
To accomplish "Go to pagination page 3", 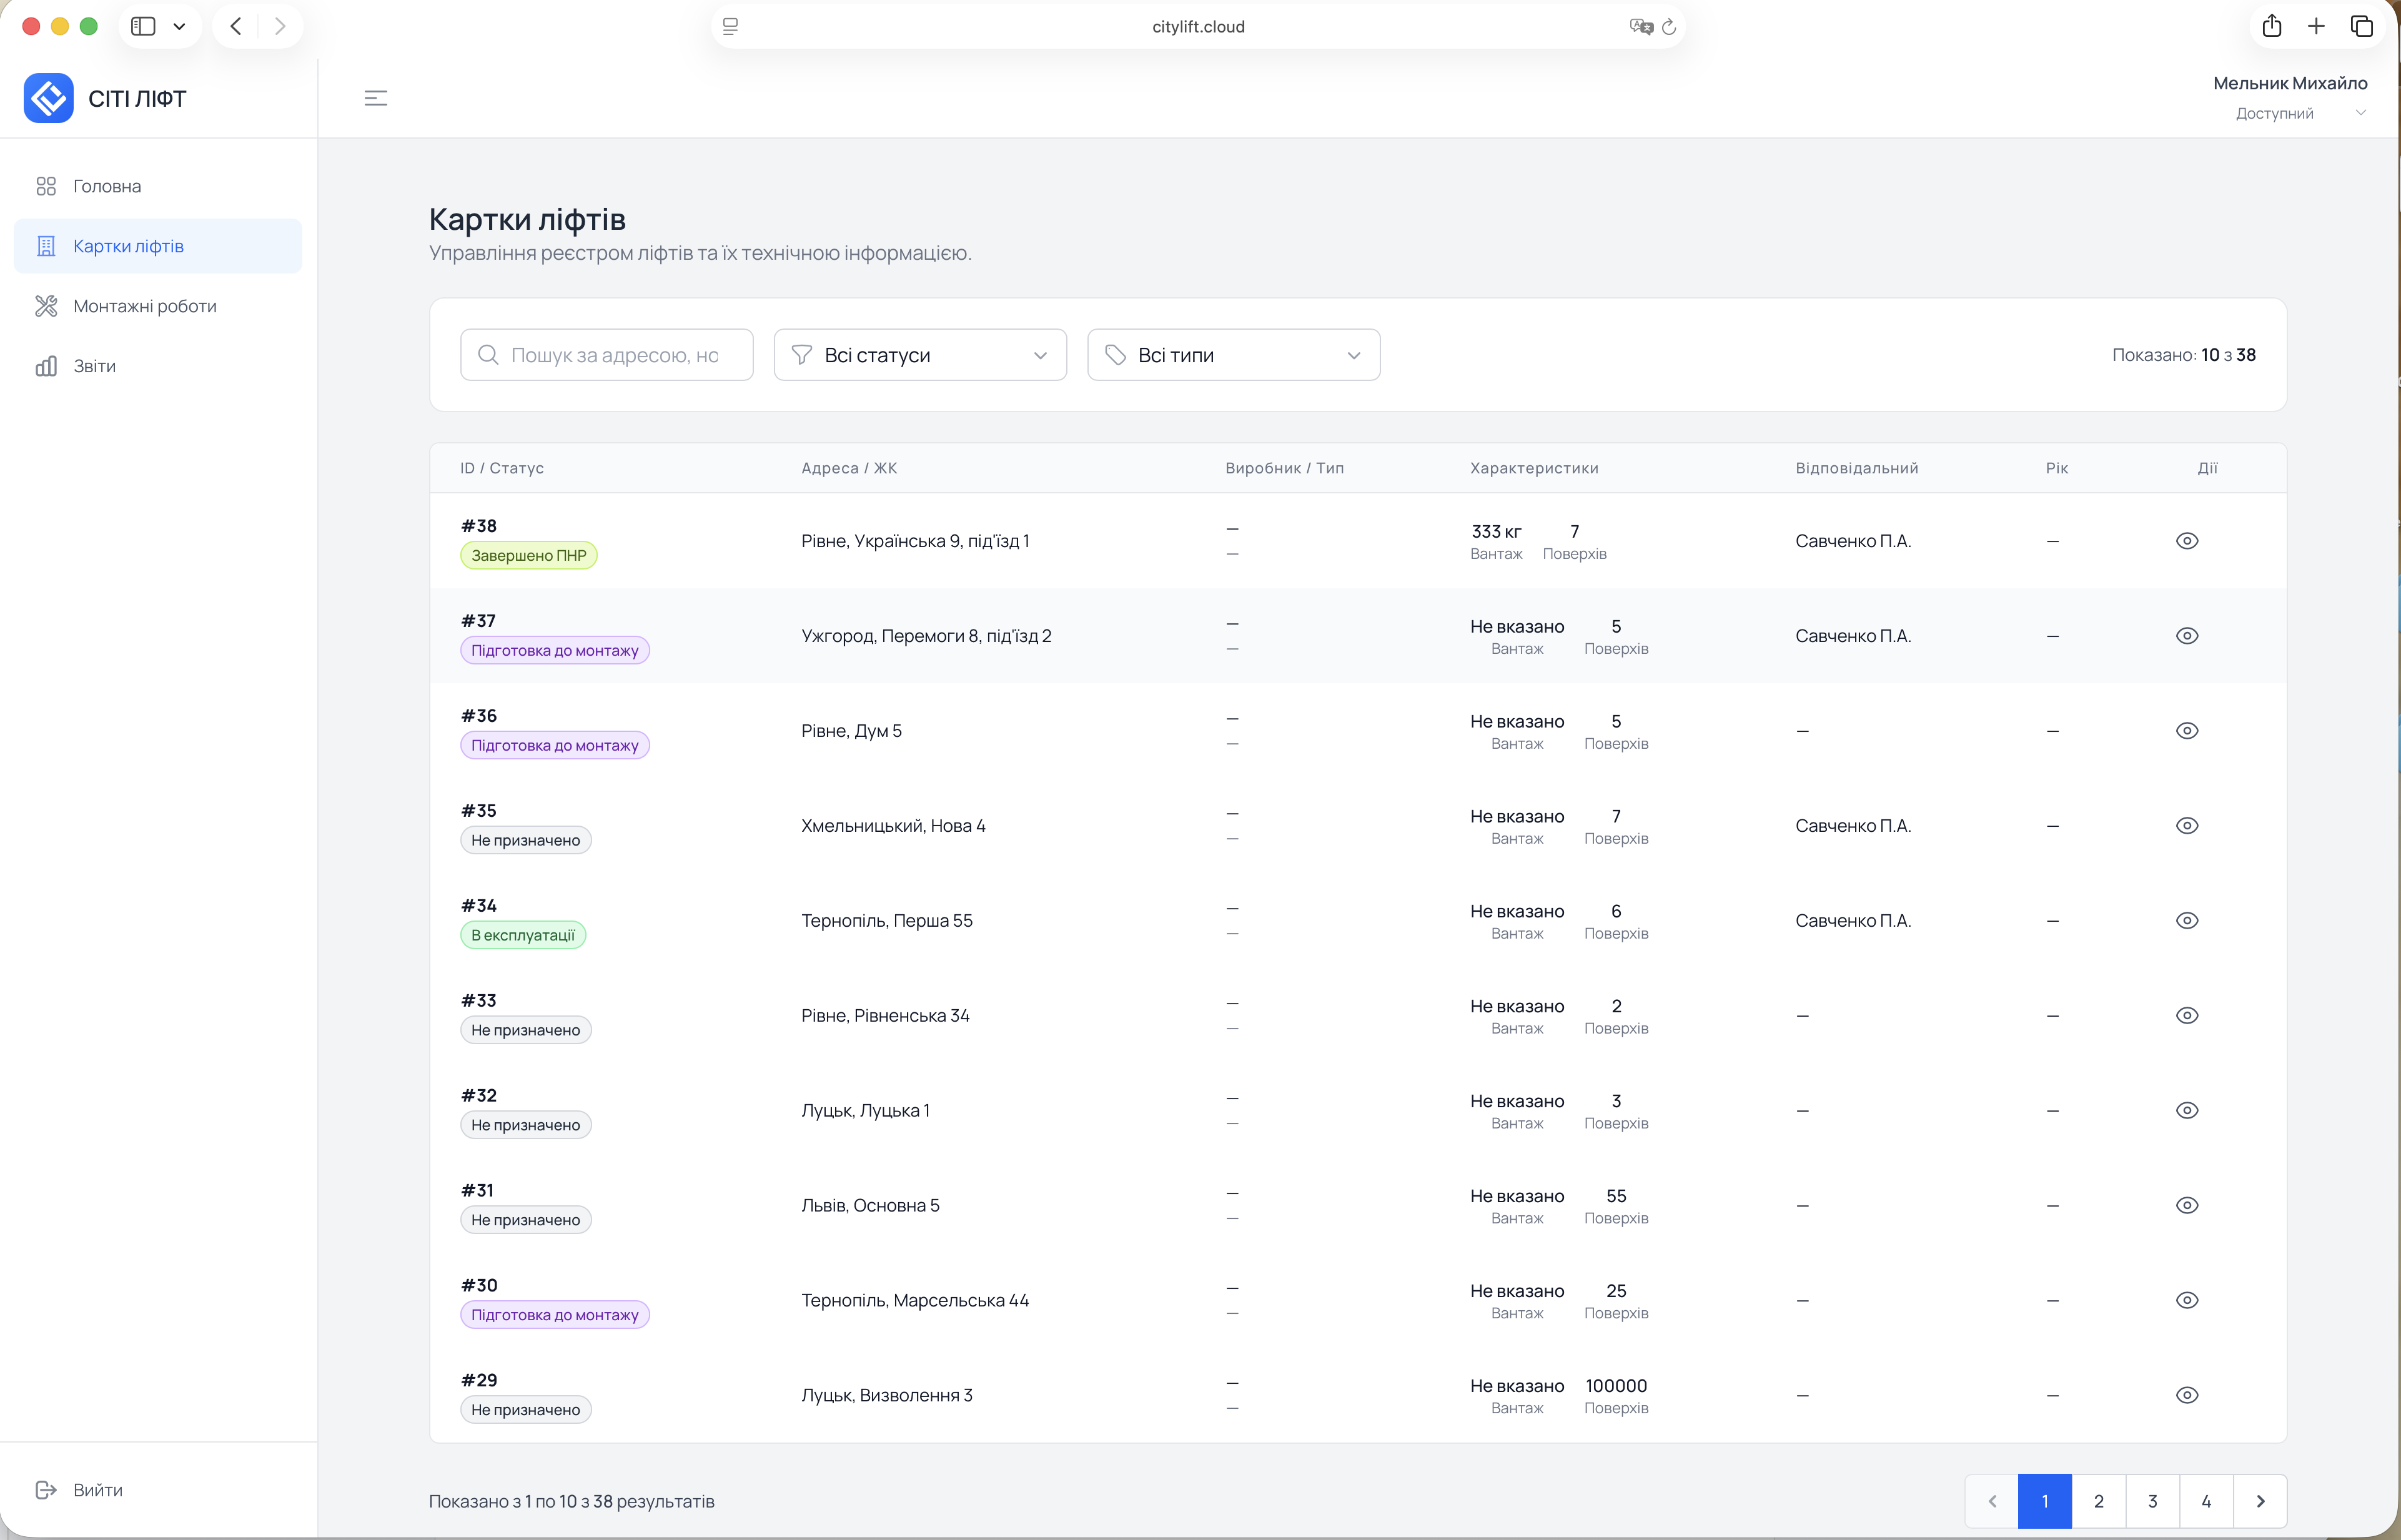I will click(x=2152, y=1501).
